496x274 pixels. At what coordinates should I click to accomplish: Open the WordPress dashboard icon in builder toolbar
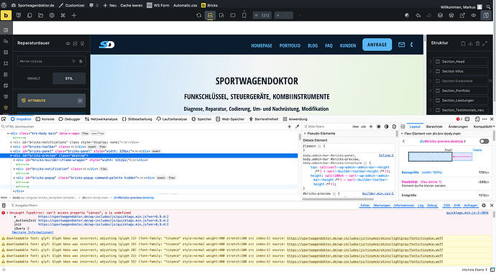[451, 15]
